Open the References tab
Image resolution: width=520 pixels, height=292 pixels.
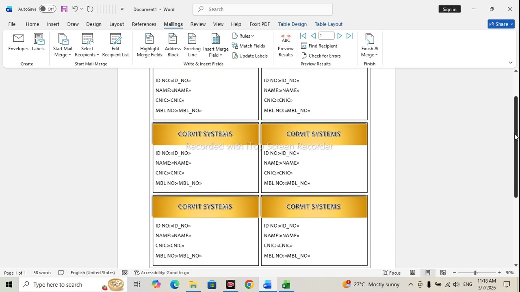click(144, 24)
